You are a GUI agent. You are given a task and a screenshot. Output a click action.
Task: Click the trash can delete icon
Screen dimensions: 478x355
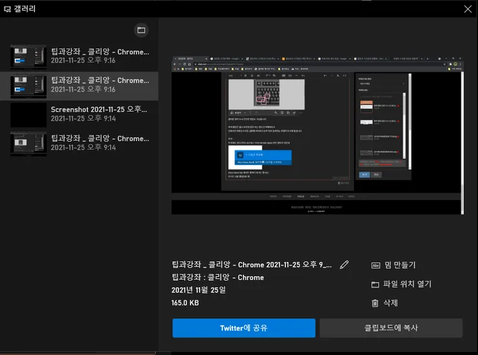375,303
